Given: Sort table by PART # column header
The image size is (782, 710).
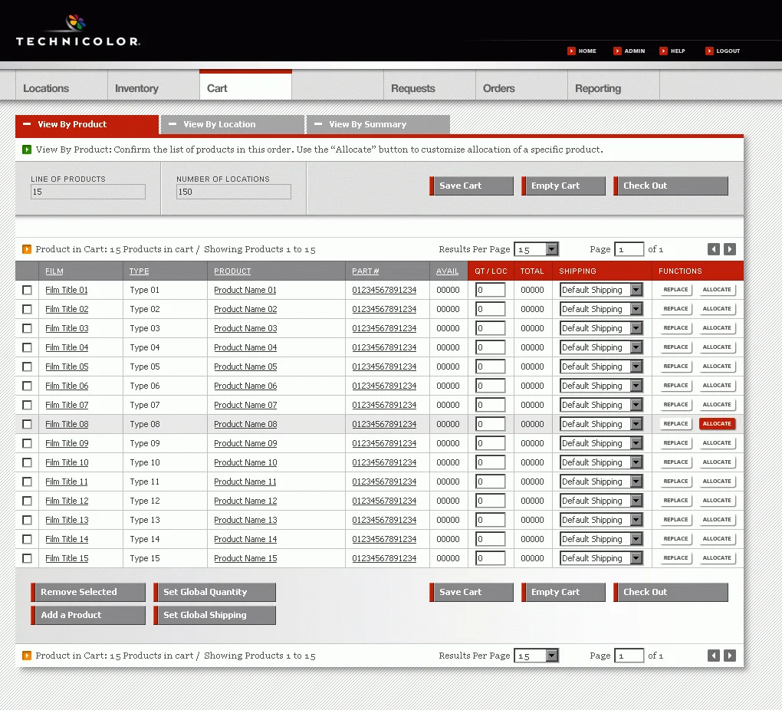Looking at the screenshot, I should click(x=366, y=271).
